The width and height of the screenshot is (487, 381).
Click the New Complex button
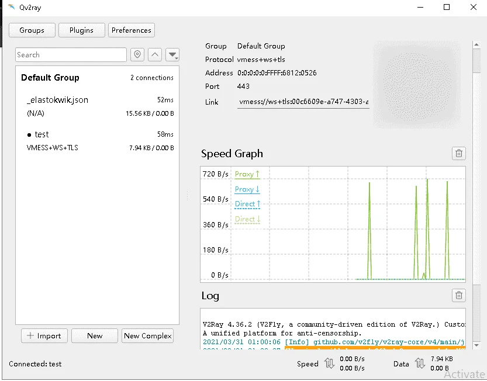(147, 335)
